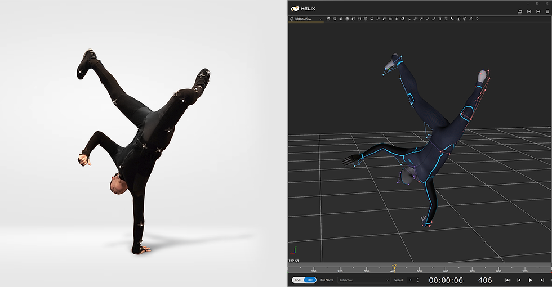Image resolution: width=552 pixels, height=287 pixels.
Task: Click frame 300 on the timeline
Action: pyautogui.click(x=367, y=271)
